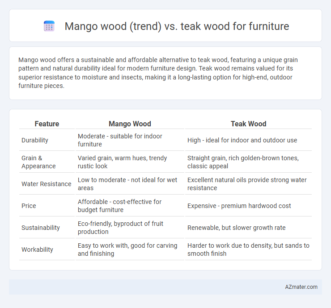Click the title 'Mango wood (trend) vs. teak wood for furniture'
The image size is (331, 308).
point(177,26)
